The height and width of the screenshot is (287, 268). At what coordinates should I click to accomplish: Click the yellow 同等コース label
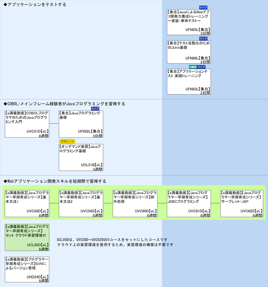pyautogui.click(x=67, y=141)
